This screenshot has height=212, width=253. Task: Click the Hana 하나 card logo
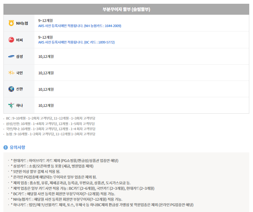point(11,105)
